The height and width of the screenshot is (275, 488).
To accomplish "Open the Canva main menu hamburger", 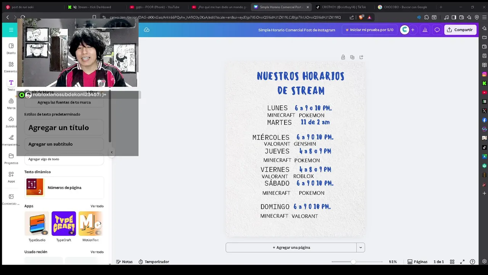I will point(11,30).
